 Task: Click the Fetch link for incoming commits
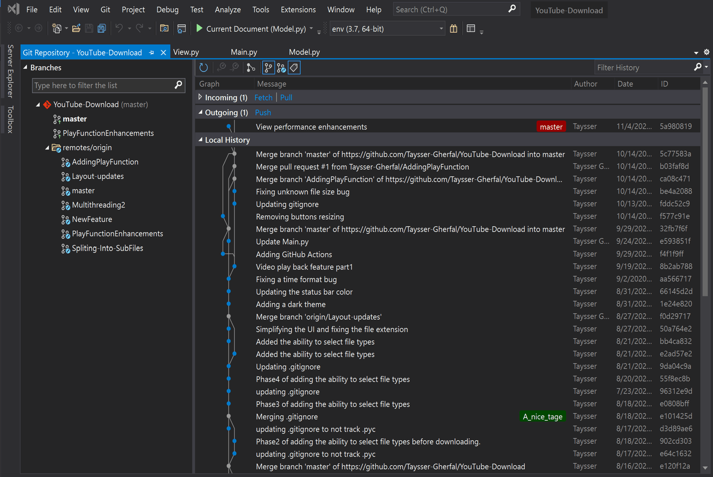pyautogui.click(x=263, y=97)
